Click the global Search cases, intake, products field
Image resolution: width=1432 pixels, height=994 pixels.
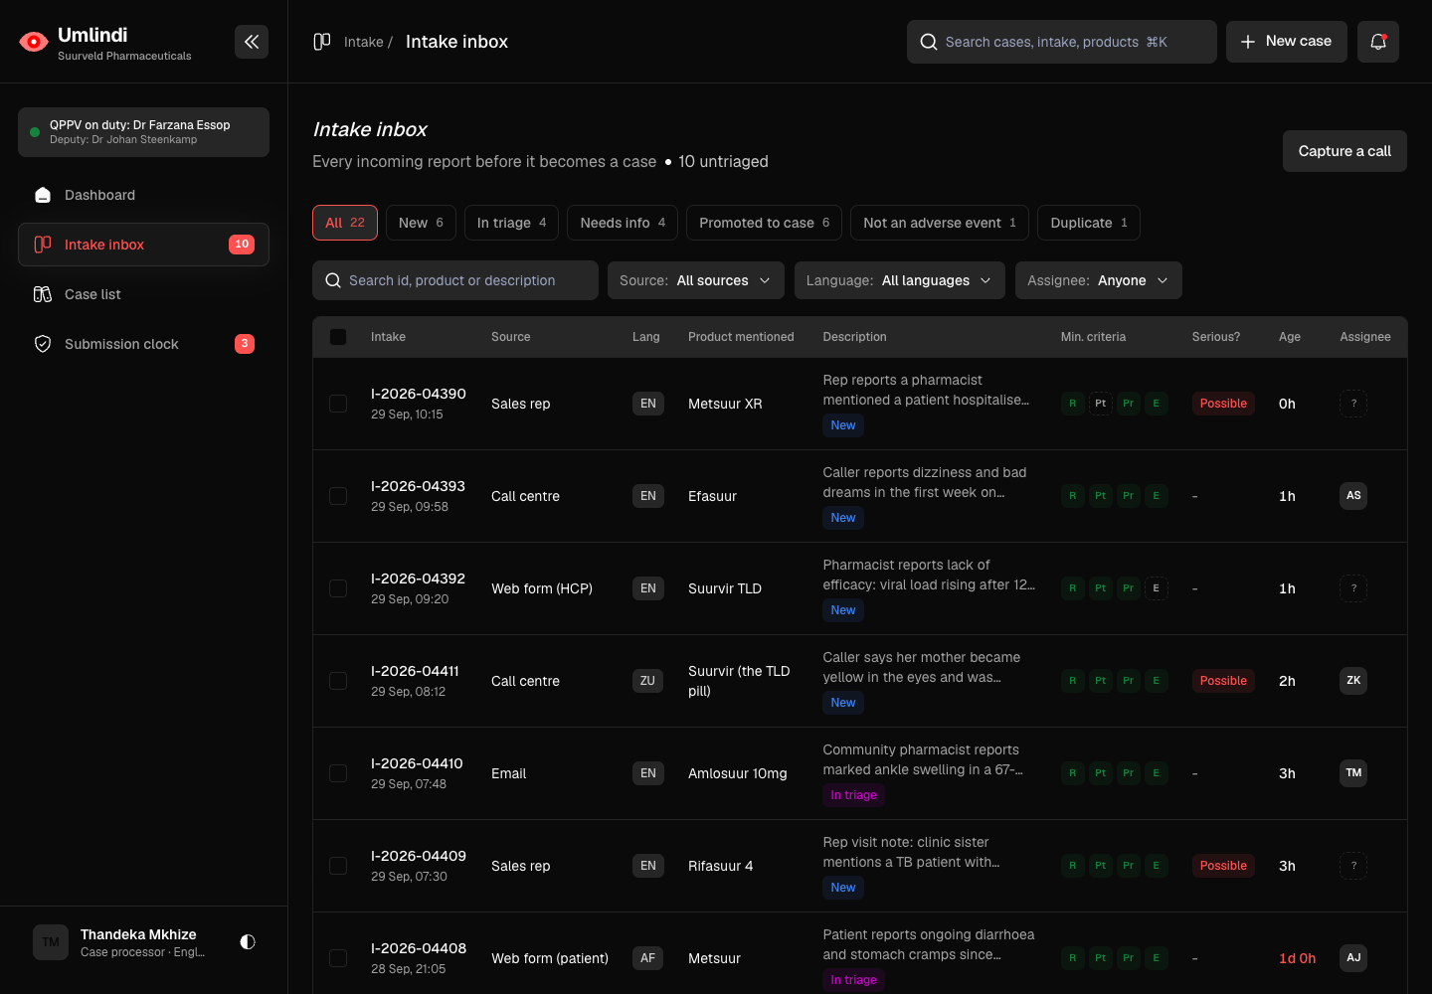pyautogui.click(x=1061, y=42)
